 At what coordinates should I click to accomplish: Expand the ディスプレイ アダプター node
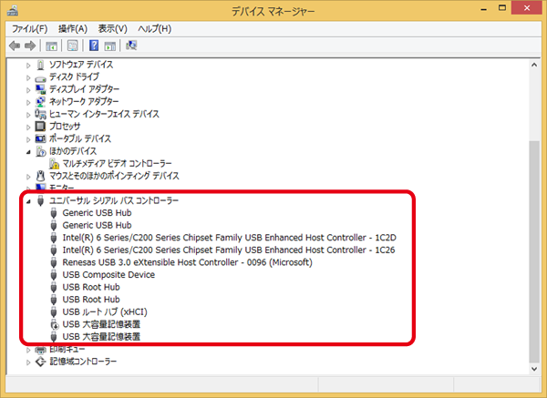[x=28, y=90]
